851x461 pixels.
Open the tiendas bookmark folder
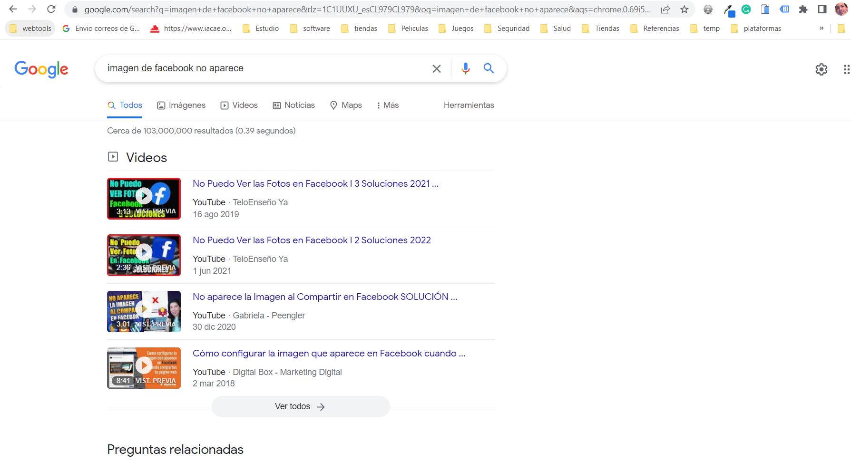point(359,29)
